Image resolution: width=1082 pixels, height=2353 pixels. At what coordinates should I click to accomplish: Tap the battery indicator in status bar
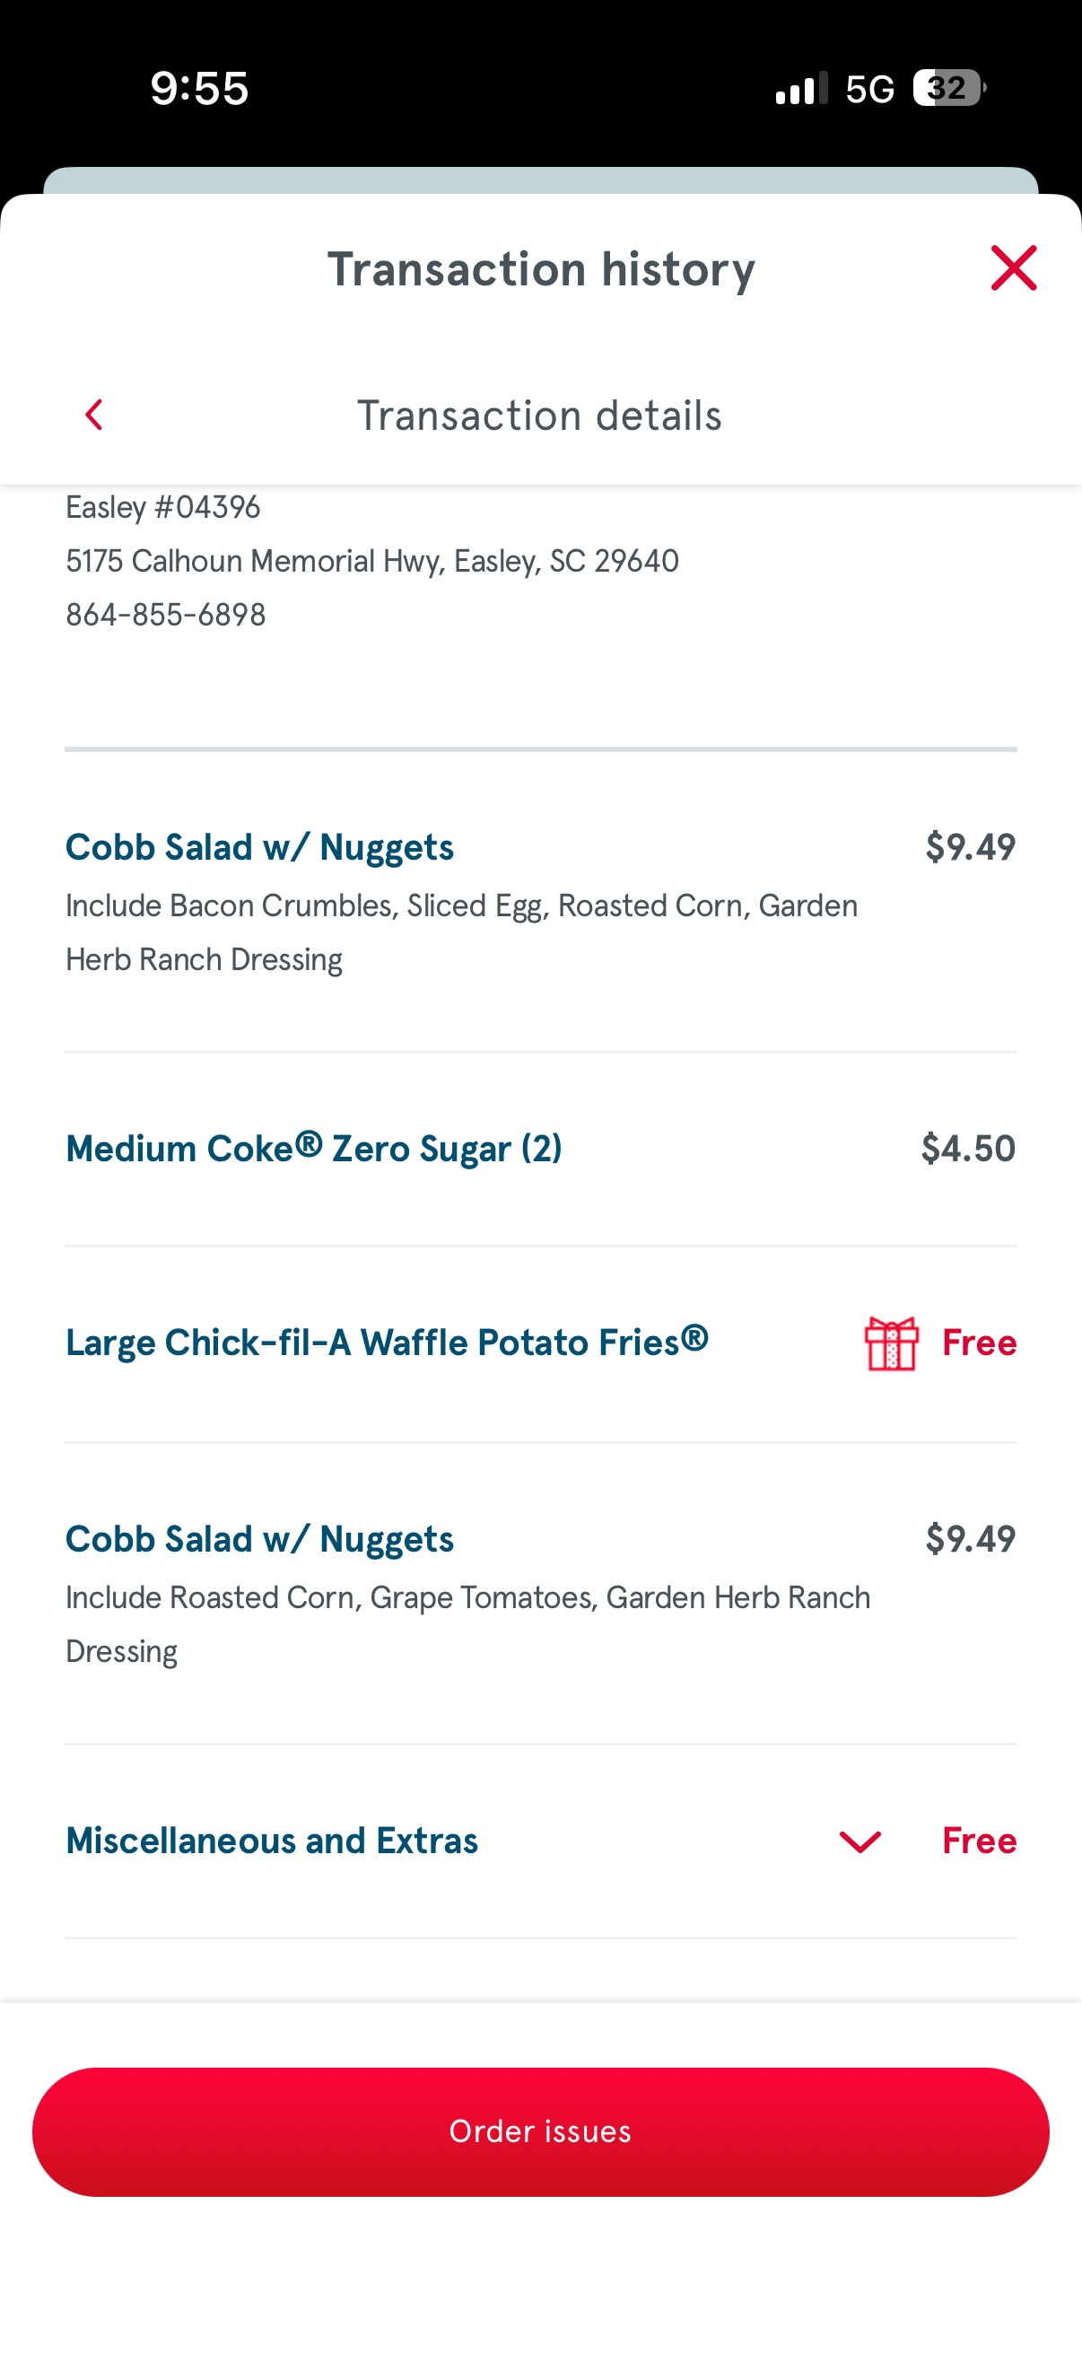[x=948, y=89]
